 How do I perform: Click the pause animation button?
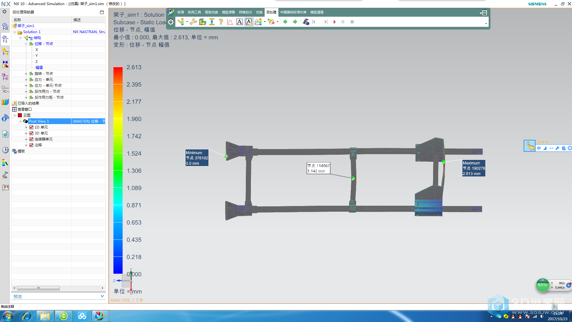tap(343, 22)
